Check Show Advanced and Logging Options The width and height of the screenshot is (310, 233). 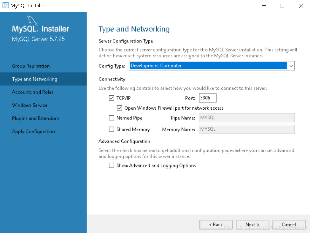[x=111, y=165]
